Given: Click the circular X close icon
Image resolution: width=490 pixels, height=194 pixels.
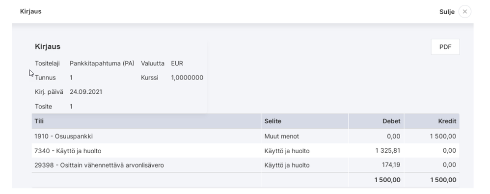Looking at the screenshot, I should [464, 12].
